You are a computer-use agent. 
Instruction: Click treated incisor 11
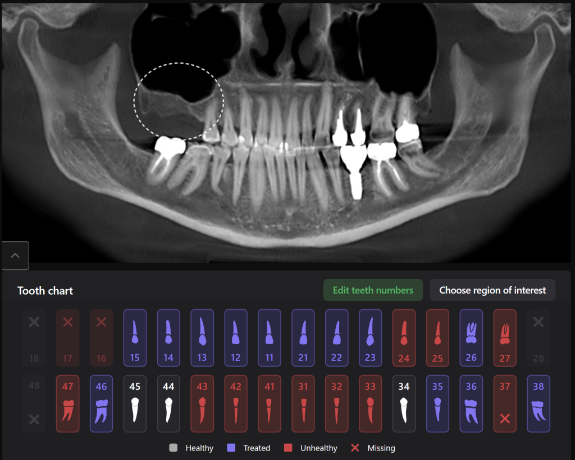coord(270,337)
